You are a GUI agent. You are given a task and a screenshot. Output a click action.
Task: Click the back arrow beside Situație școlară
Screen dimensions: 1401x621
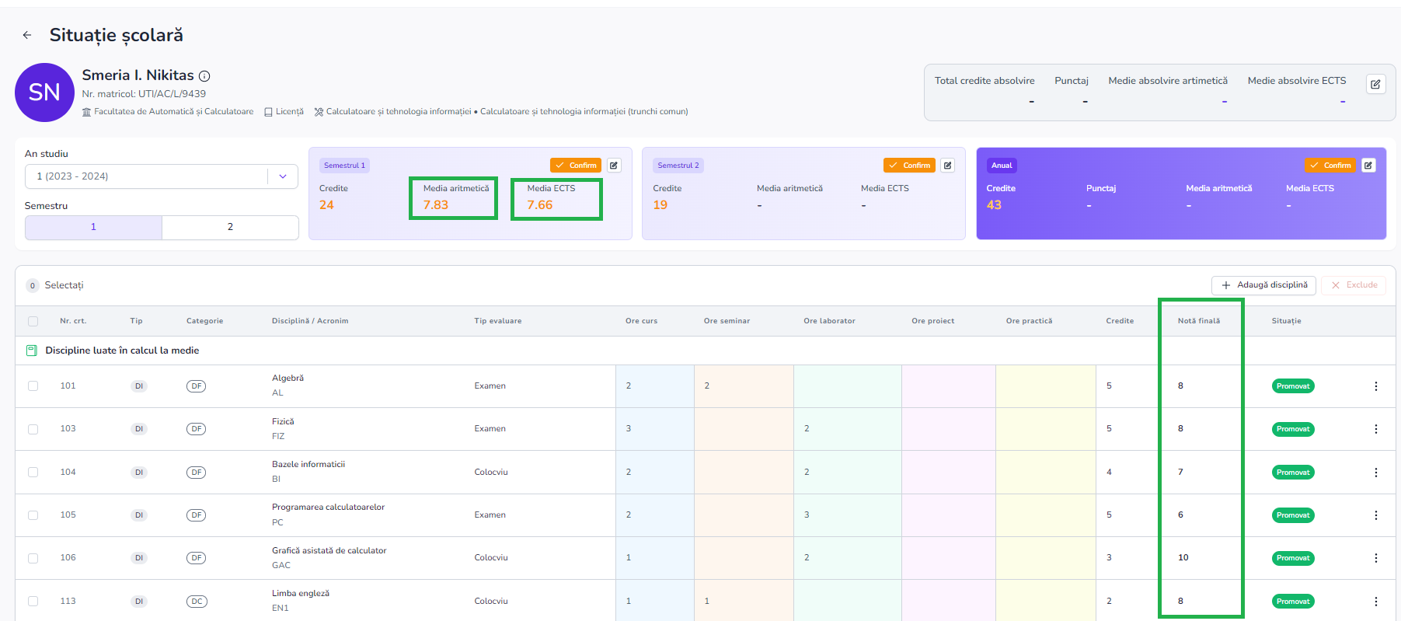[27, 35]
